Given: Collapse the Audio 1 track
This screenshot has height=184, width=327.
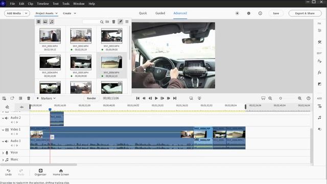Looking at the screenshot, I should [x=3, y=141].
